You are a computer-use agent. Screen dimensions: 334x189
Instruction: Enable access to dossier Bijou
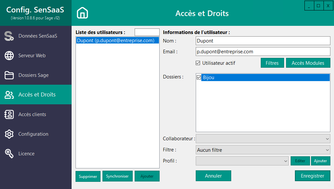pos(199,77)
